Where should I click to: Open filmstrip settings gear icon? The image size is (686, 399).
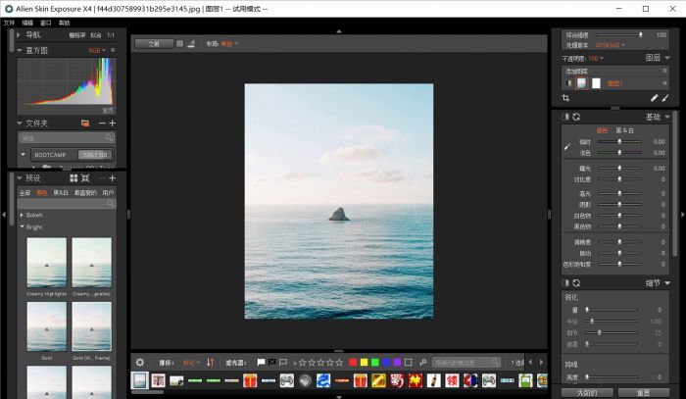(x=139, y=362)
